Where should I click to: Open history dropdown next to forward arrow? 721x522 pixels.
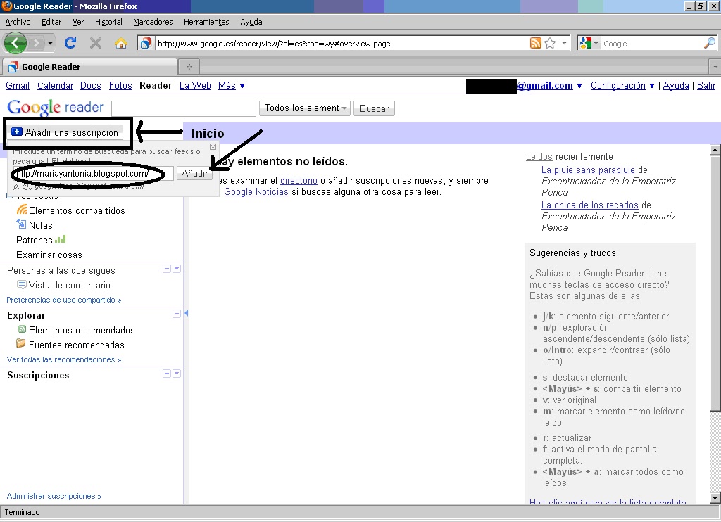click(50, 44)
